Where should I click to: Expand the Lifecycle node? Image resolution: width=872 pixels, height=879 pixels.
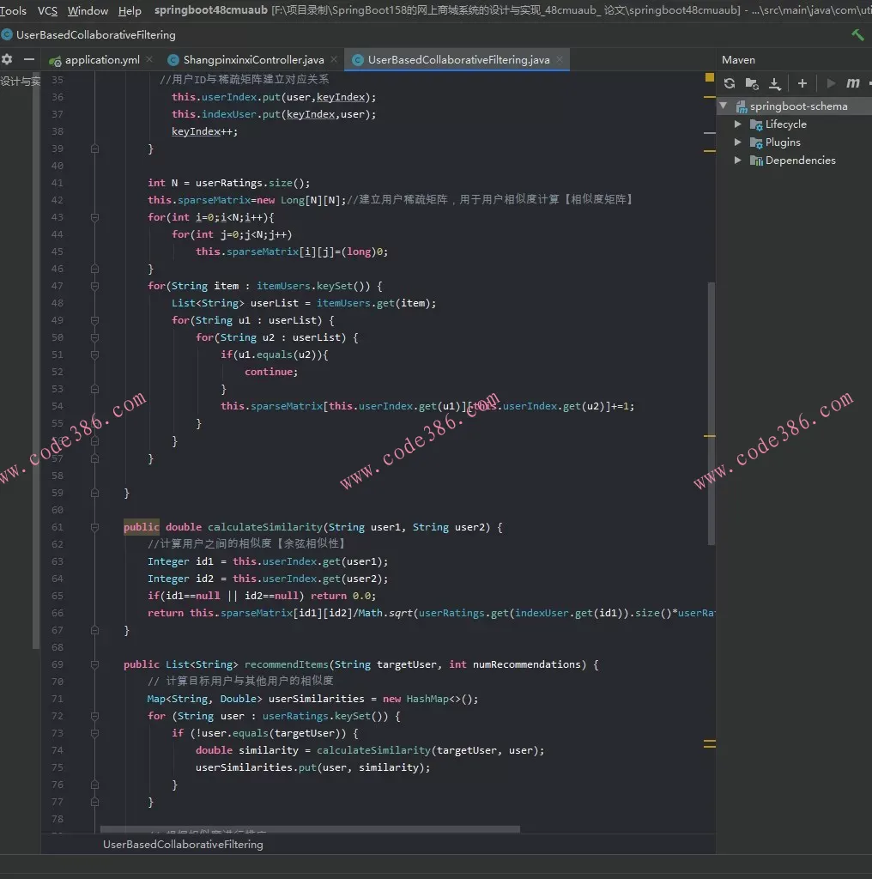pyautogui.click(x=738, y=124)
